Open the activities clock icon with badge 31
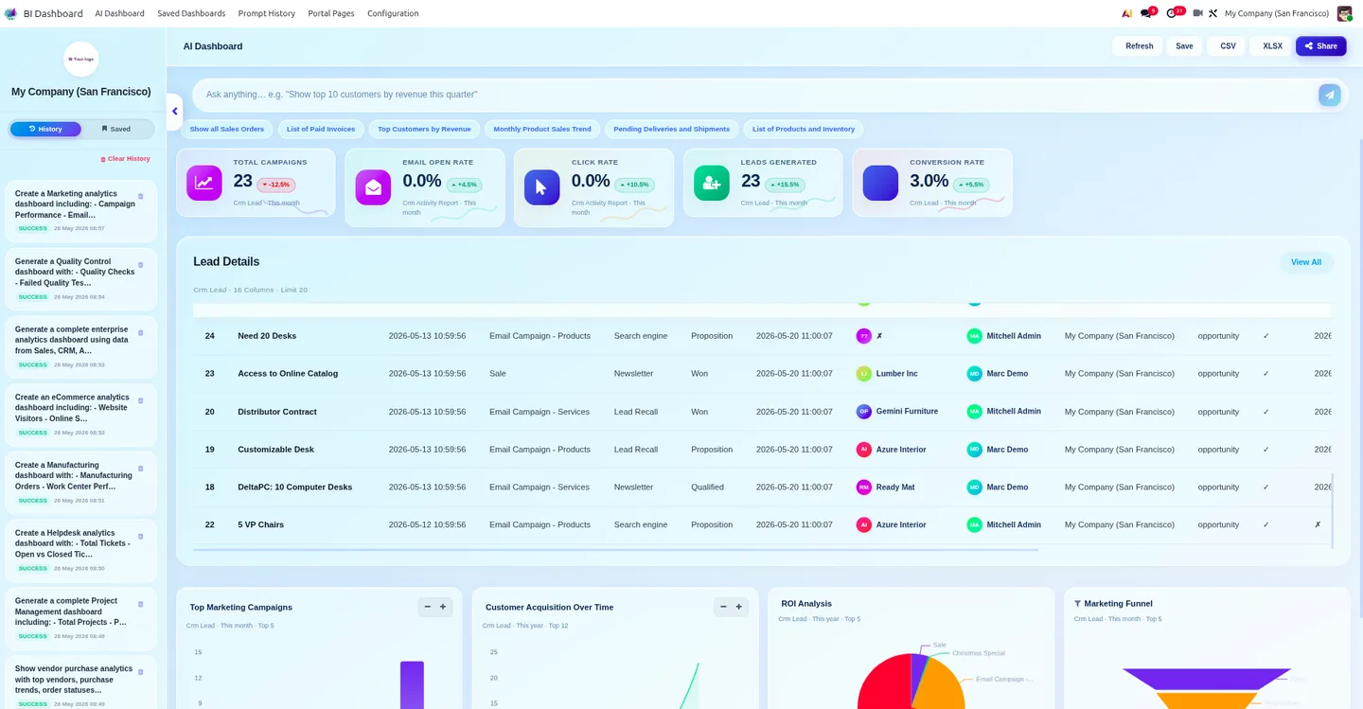Image resolution: width=1363 pixels, height=709 pixels. click(x=1172, y=13)
